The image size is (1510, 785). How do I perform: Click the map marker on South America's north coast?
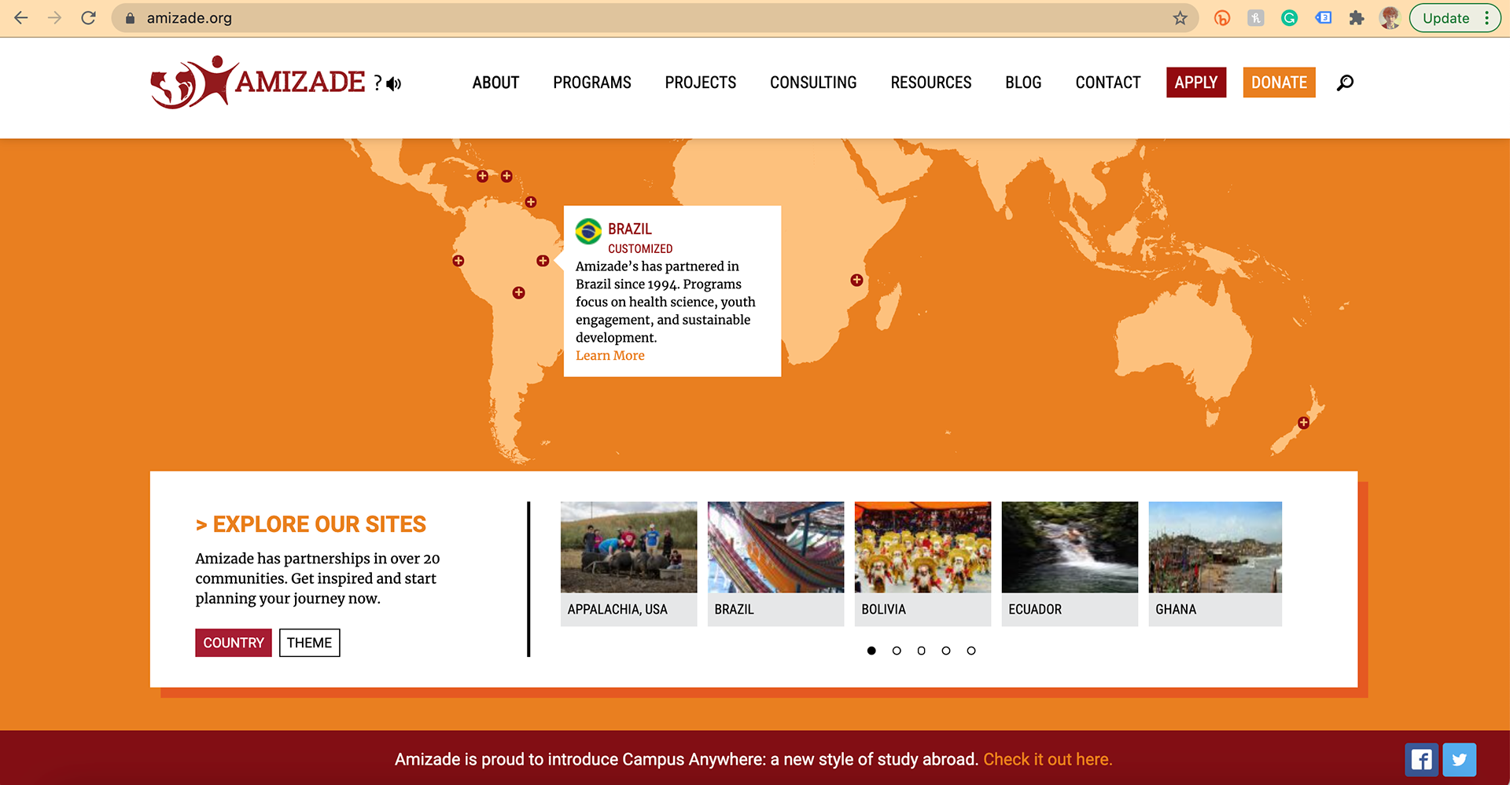[x=531, y=202]
